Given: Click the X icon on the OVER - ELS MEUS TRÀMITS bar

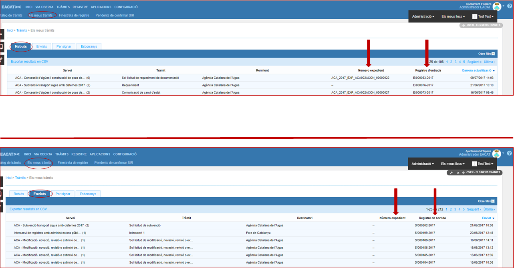Looking at the screenshot, I should tap(458, 172).
